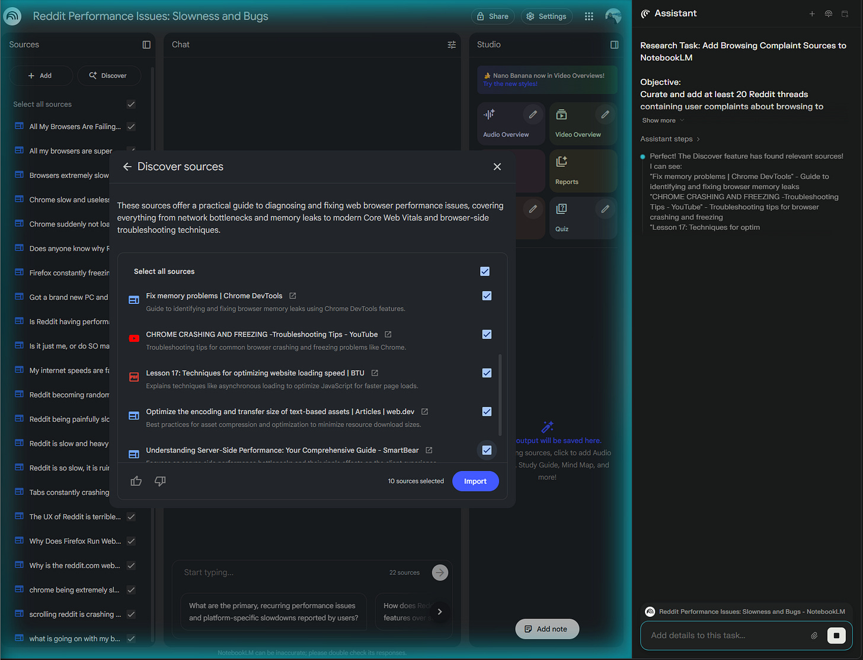Viewport: 863px width, 660px height.
Task: Click Start typing chat input
Action: 283,572
